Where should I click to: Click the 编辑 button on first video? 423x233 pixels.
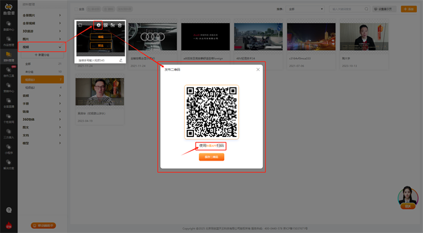pos(101,37)
